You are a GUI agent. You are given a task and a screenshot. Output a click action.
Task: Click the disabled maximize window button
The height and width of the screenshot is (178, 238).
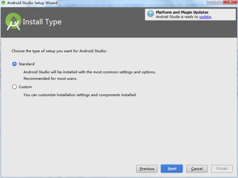[219, 2]
